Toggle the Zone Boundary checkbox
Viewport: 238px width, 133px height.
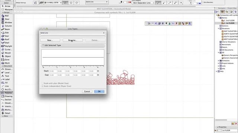click(203, 2)
